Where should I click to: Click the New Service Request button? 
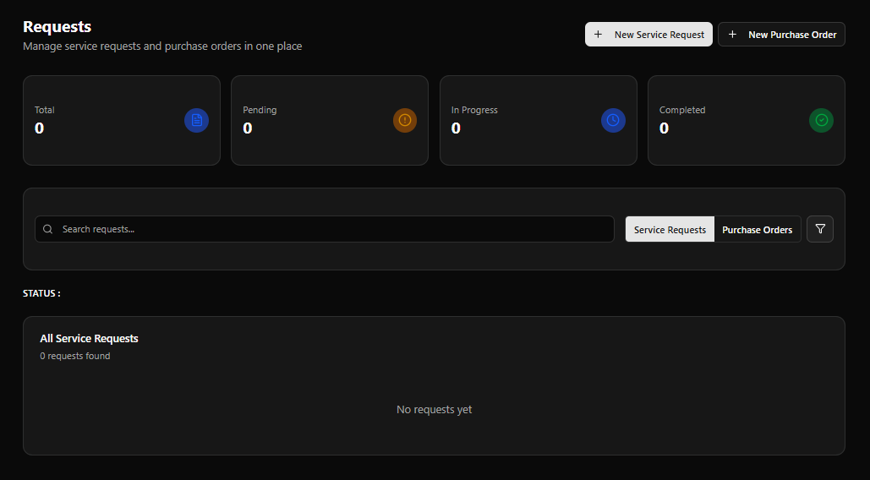pyautogui.click(x=648, y=35)
